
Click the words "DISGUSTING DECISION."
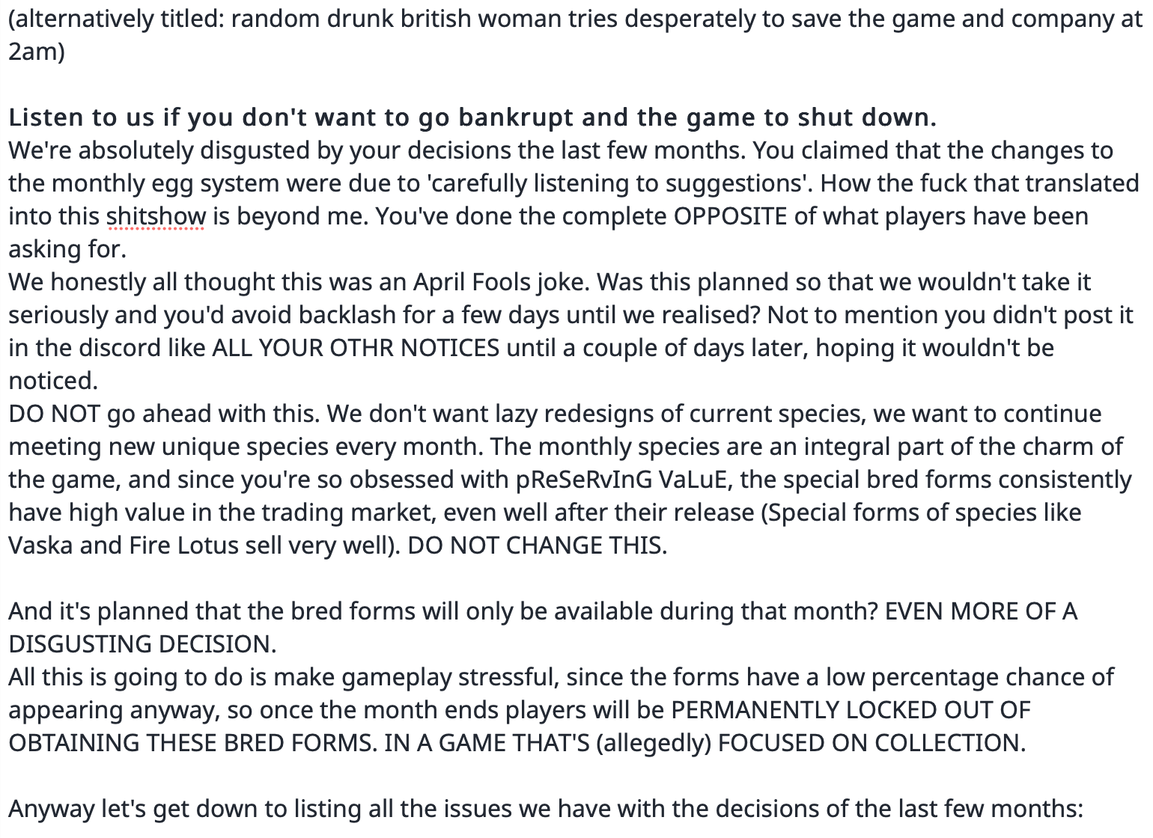[x=142, y=644]
